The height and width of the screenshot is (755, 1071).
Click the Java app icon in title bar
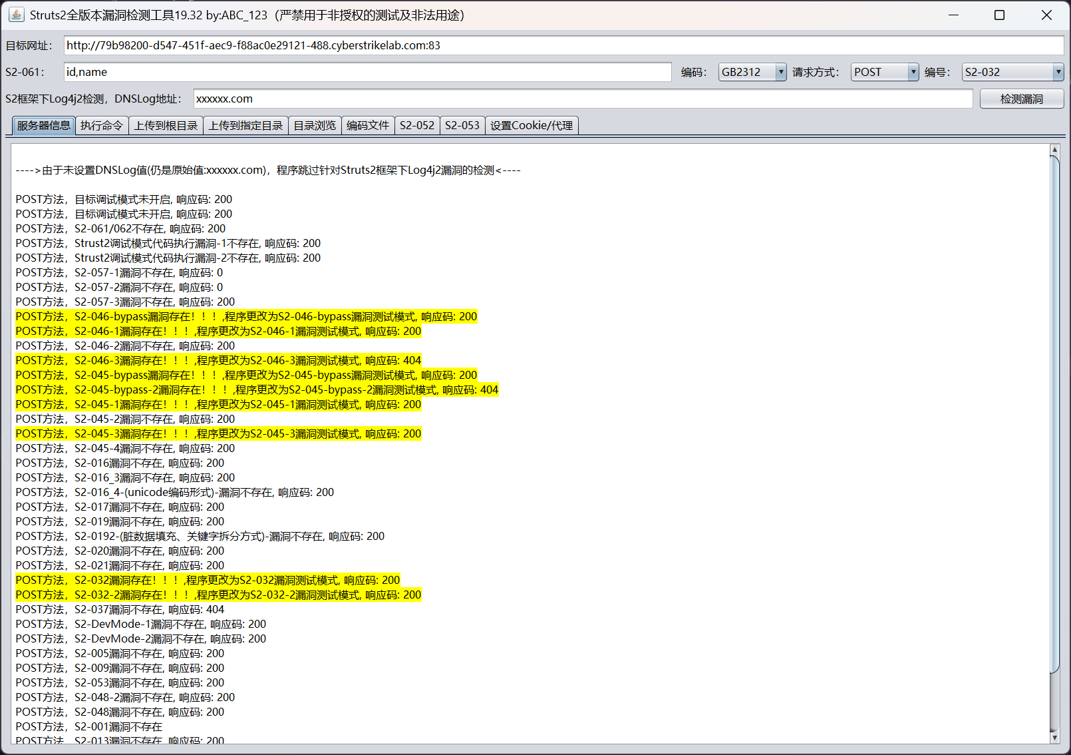click(x=16, y=15)
